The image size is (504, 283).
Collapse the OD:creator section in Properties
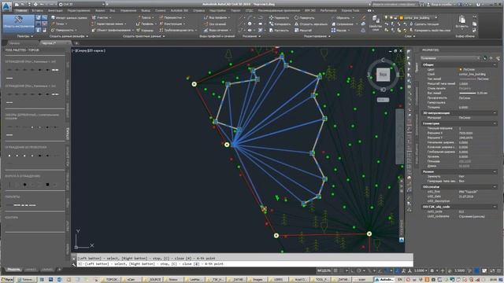click(x=495, y=186)
